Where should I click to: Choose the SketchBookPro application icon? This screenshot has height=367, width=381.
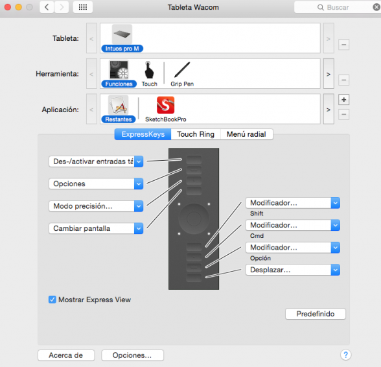165,105
